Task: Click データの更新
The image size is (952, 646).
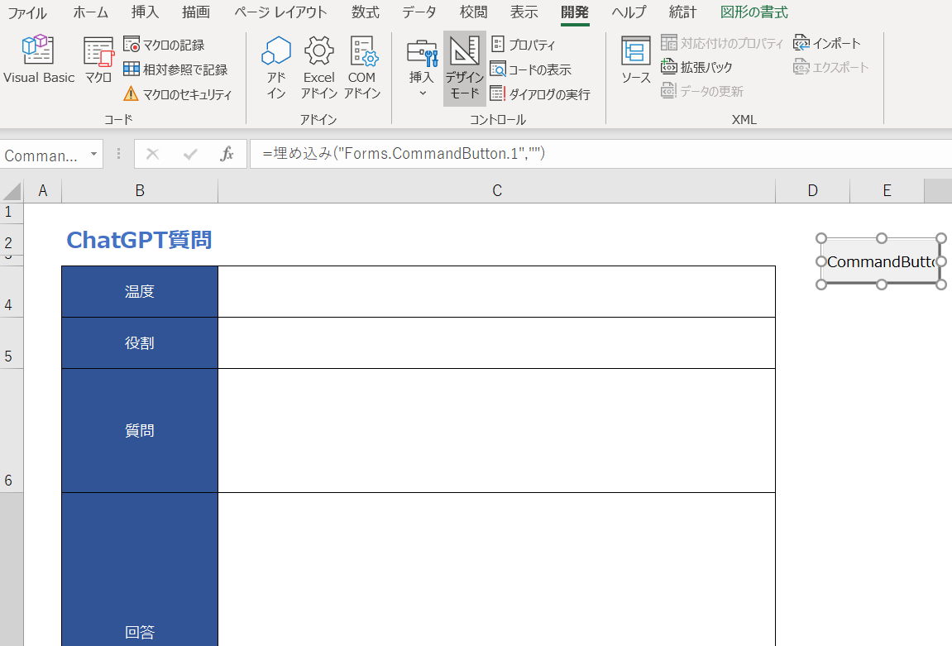Action: [702, 91]
